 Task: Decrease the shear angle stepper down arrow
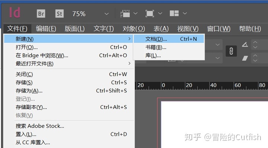click(255, 61)
